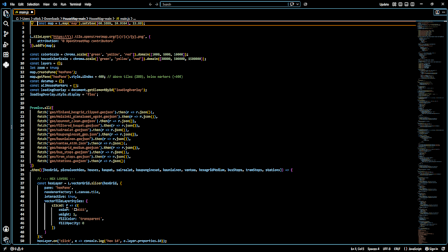Screen dimensions: 448x252
Task: Open the Accounts icon in activity bar
Action: tap(6, 229)
